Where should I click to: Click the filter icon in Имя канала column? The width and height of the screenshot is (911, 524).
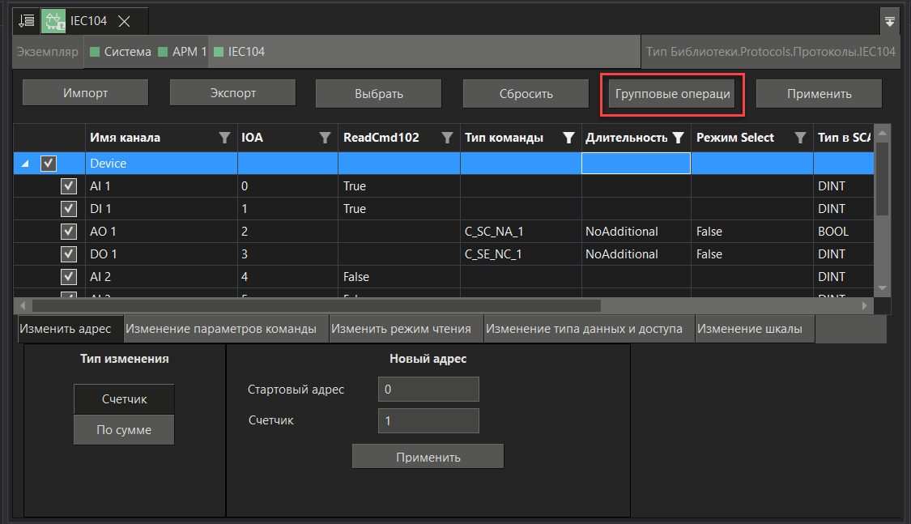coord(225,138)
